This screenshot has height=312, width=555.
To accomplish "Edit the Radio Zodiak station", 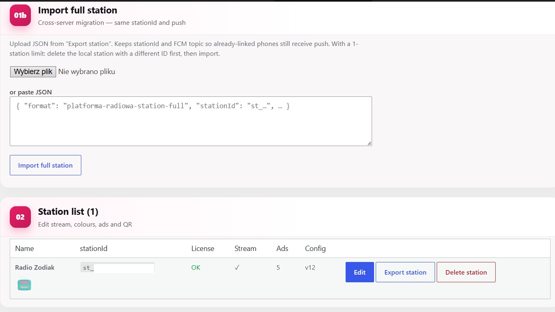I will [360, 272].
